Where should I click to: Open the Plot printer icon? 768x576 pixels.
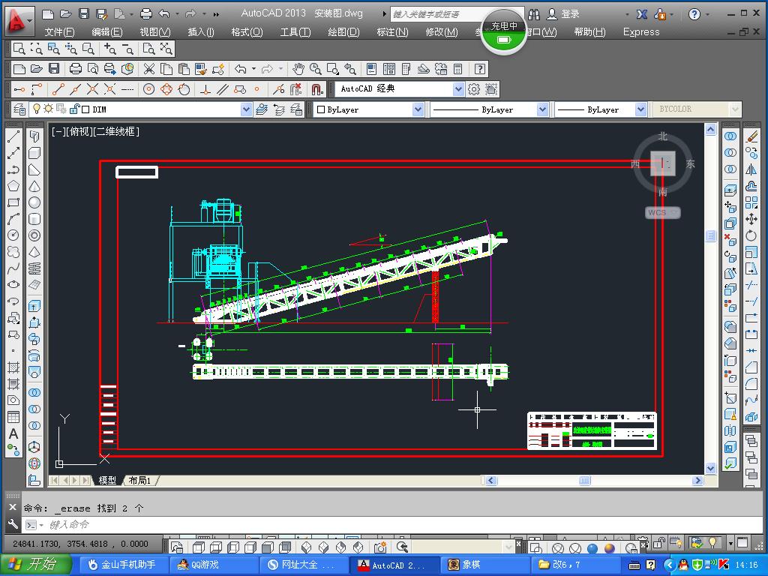(76, 69)
